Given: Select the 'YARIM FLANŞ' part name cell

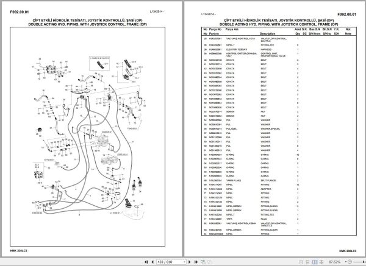Looking at the screenshot, I should [234, 181].
